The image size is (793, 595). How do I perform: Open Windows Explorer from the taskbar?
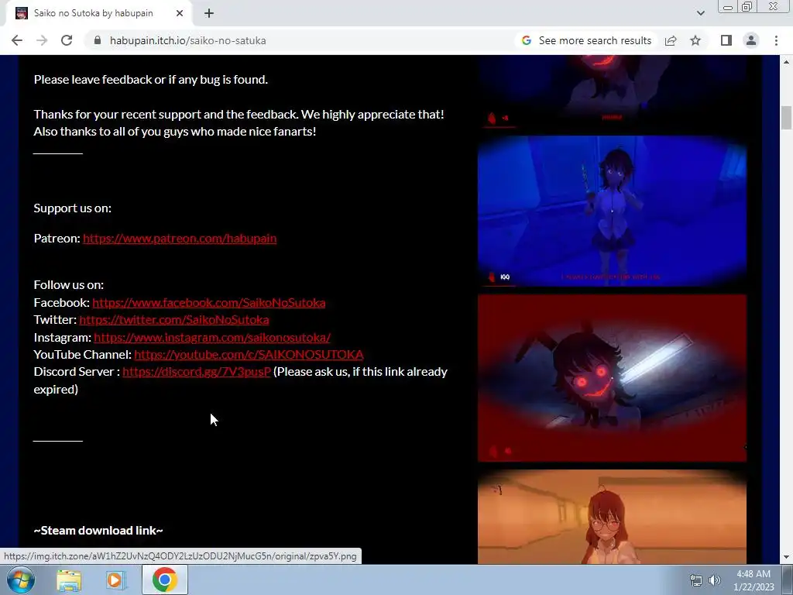click(x=69, y=580)
